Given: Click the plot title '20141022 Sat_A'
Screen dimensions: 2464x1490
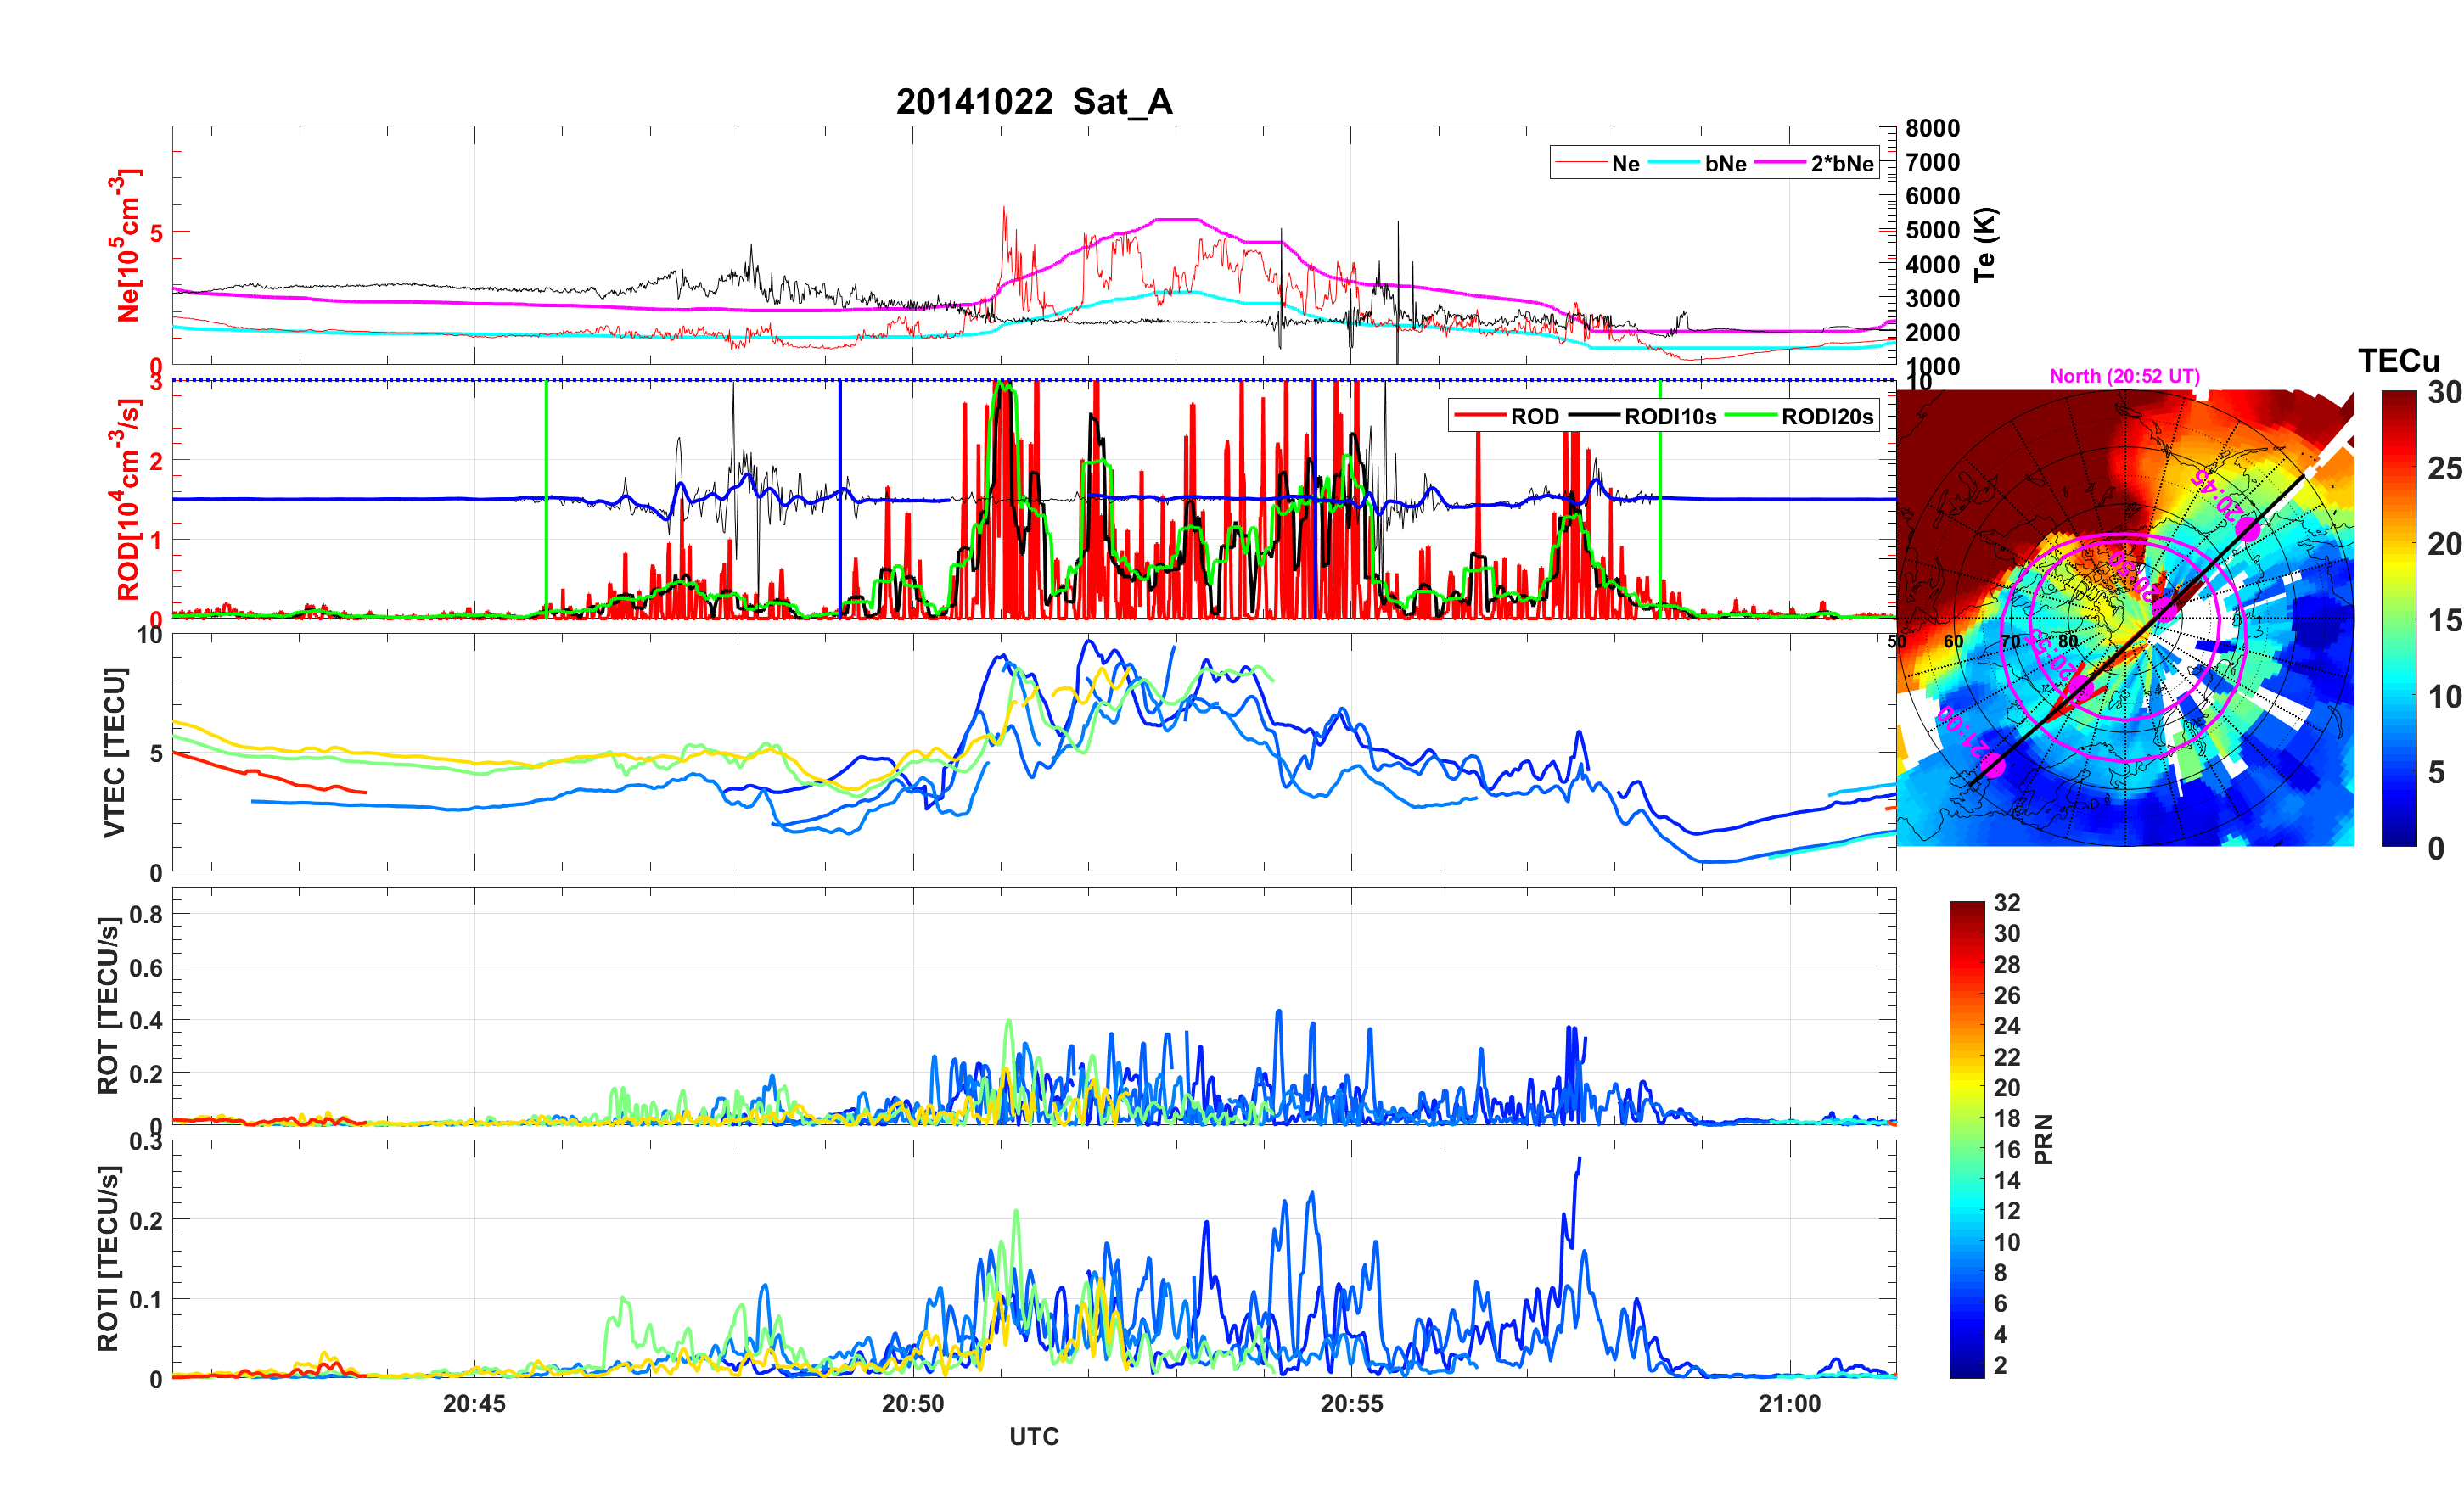Looking at the screenshot, I should click(x=1033, y=102).
